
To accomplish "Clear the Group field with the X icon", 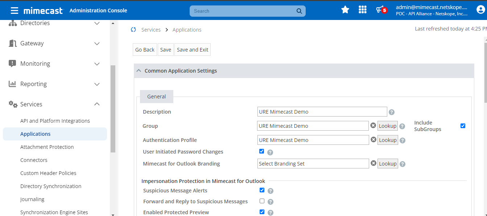I will point(373,126).
